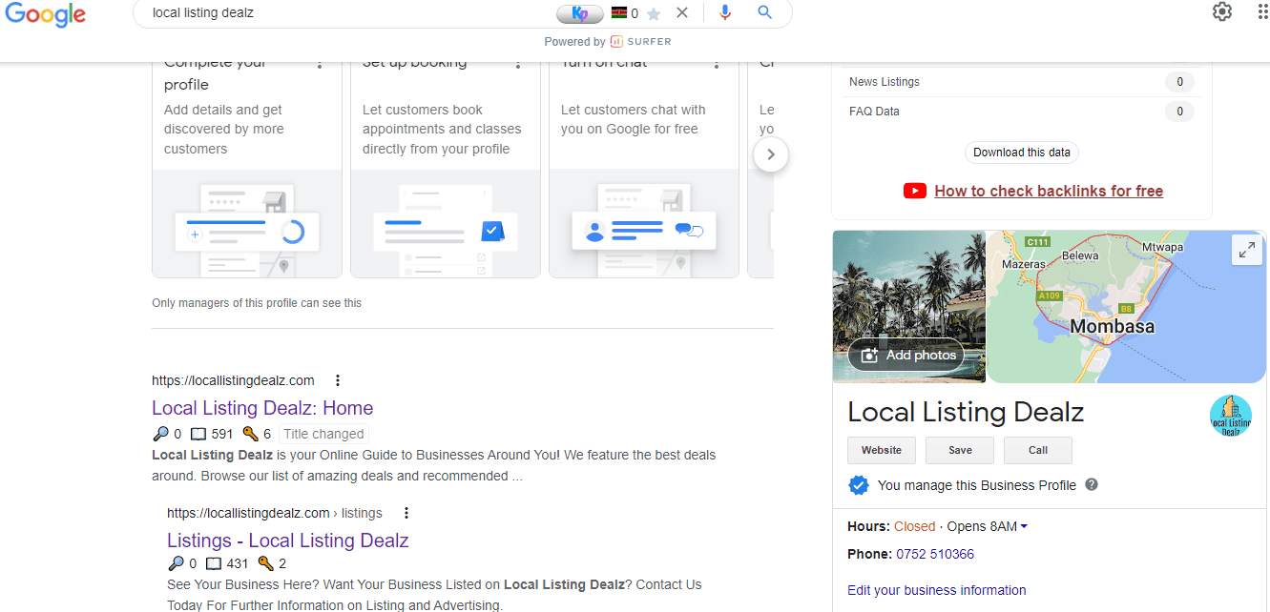The image size is (1270, 612).
Task: Click the blue verified badge icon
Action: click(x=858, y=485)
